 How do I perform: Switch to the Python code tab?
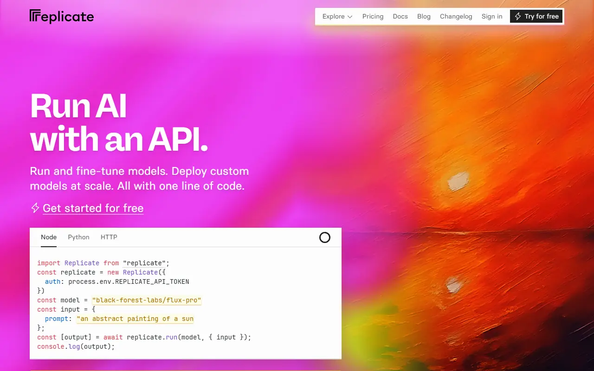click(78, 237)
